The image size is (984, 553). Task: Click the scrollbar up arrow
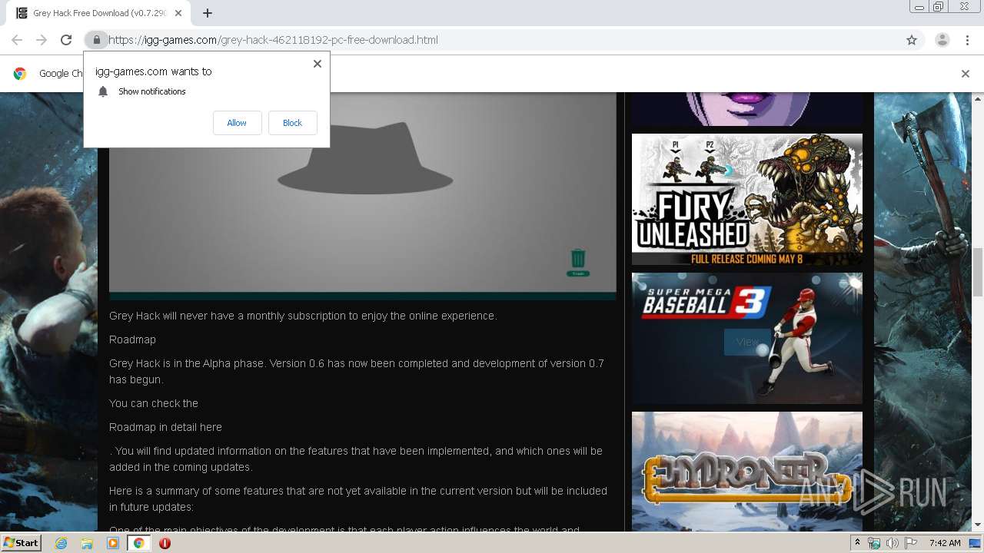pos(978,99)
